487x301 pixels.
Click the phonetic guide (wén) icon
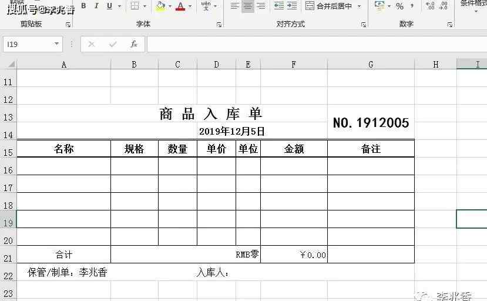tap(206, 6)
